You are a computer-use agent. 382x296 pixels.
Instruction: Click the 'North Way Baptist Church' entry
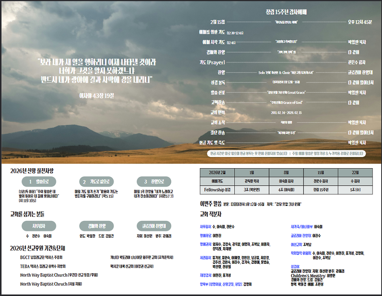tap(59, 275)
